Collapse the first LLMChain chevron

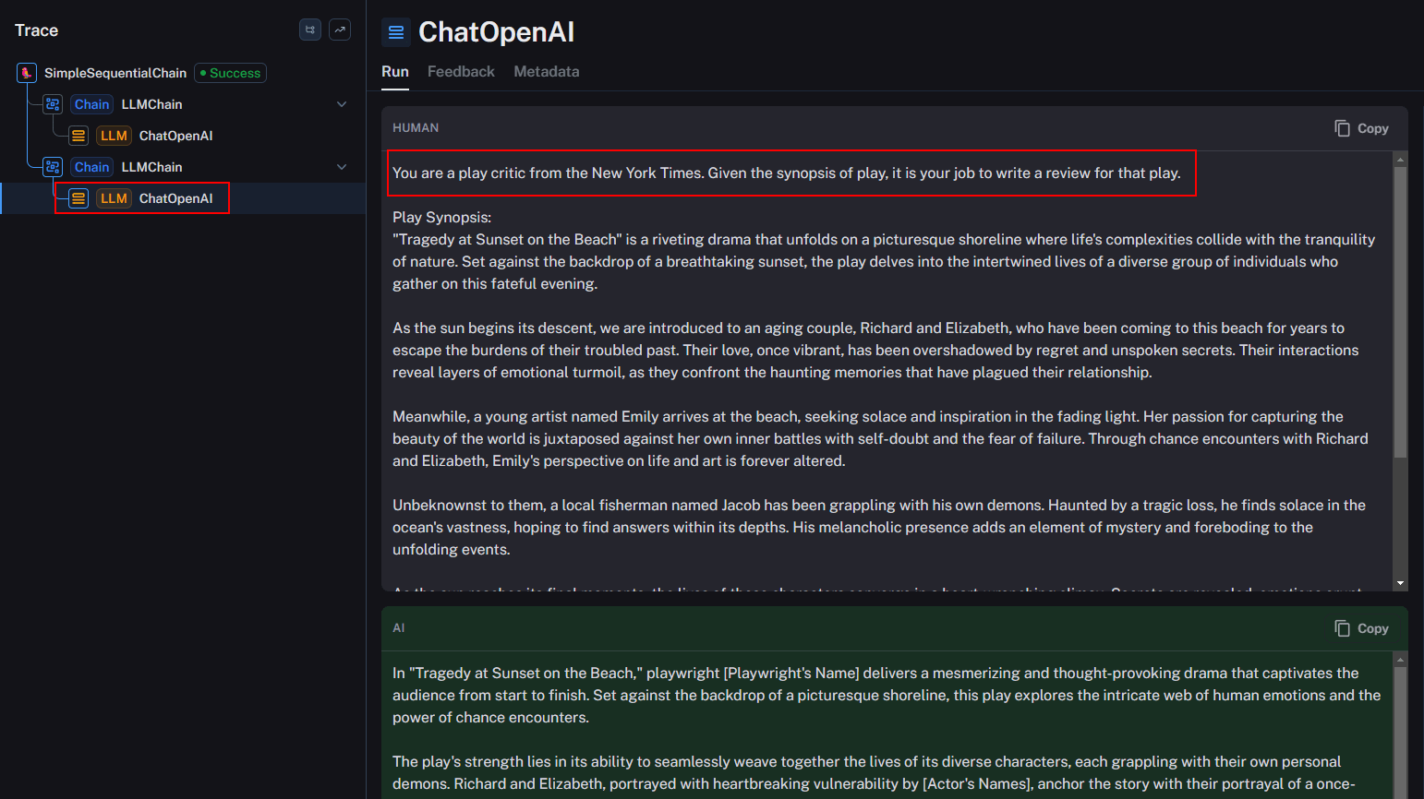tap(342, 104)
